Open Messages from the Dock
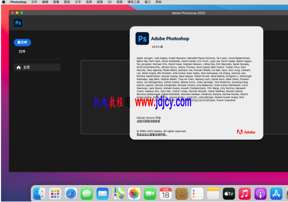The image size is (288, 202). tap(87, 194)
